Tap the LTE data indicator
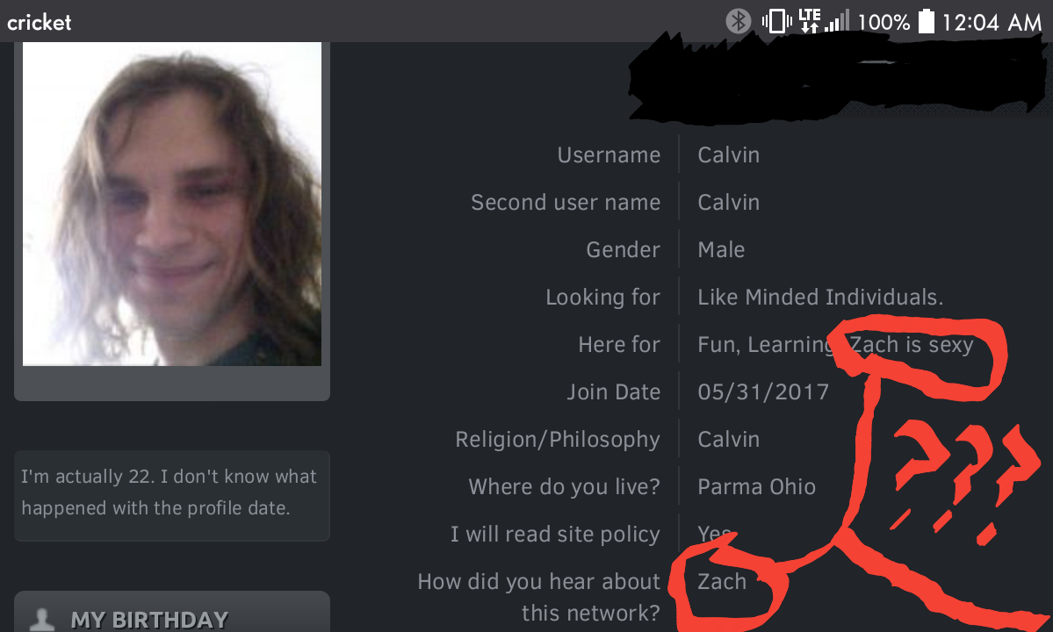 (809, 21)
